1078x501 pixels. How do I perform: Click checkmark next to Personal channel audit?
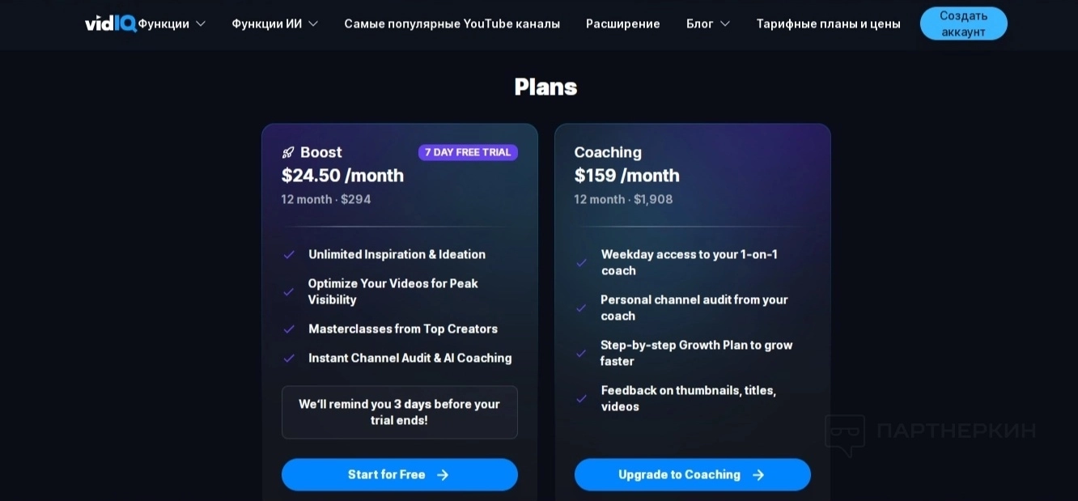click(581, 308)
